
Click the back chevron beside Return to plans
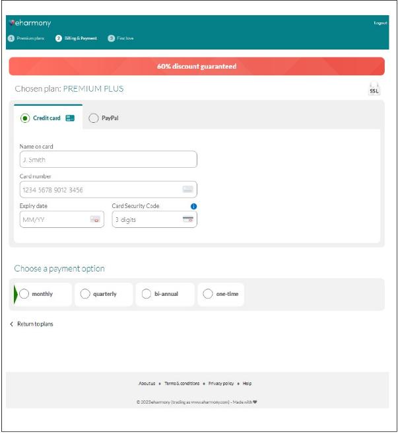[11, 324]
